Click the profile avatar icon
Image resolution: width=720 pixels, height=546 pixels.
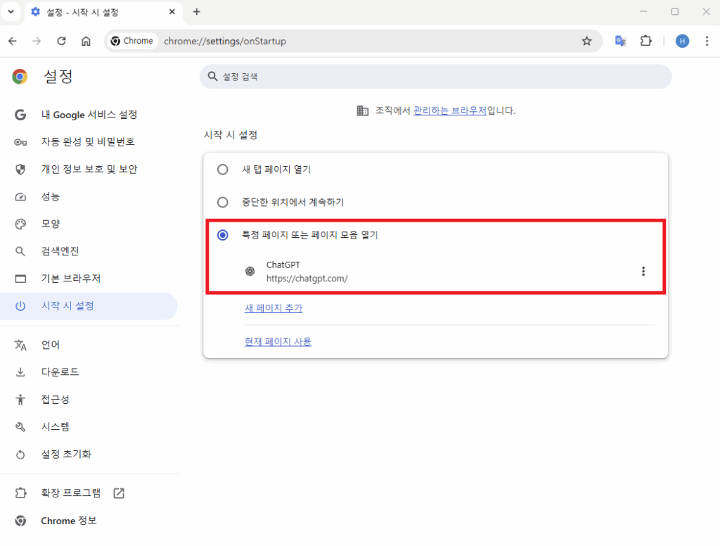[682, 41]
